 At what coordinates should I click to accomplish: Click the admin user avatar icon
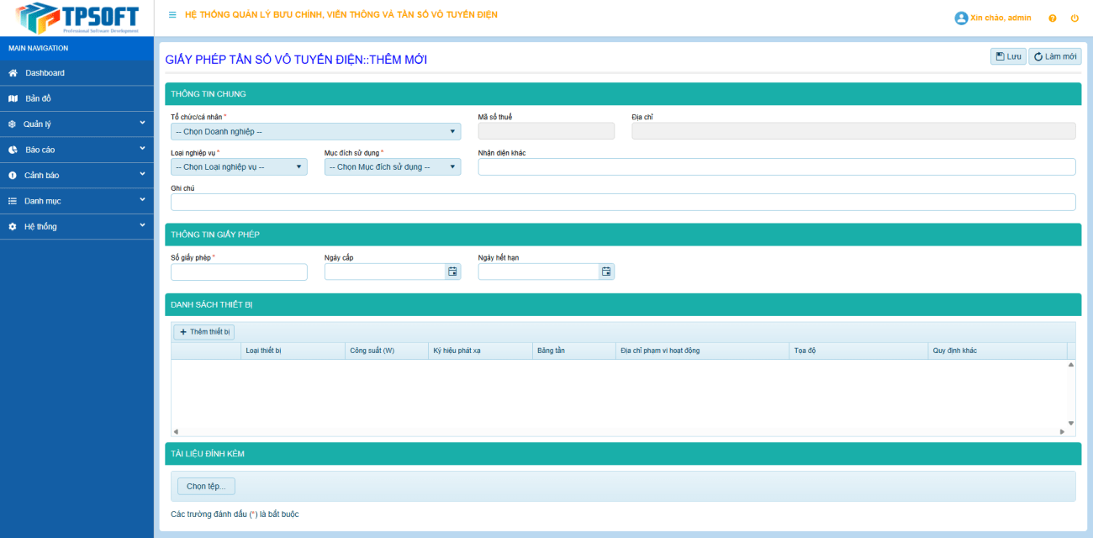tap(961, 18)
